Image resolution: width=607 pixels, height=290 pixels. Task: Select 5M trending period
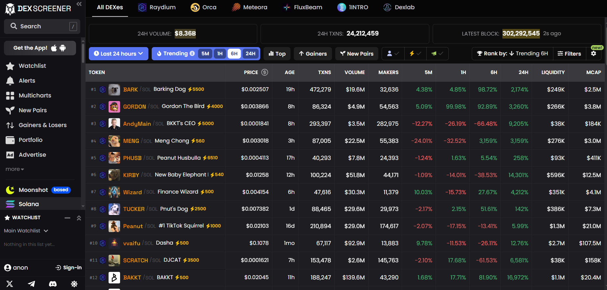(205, 54)
